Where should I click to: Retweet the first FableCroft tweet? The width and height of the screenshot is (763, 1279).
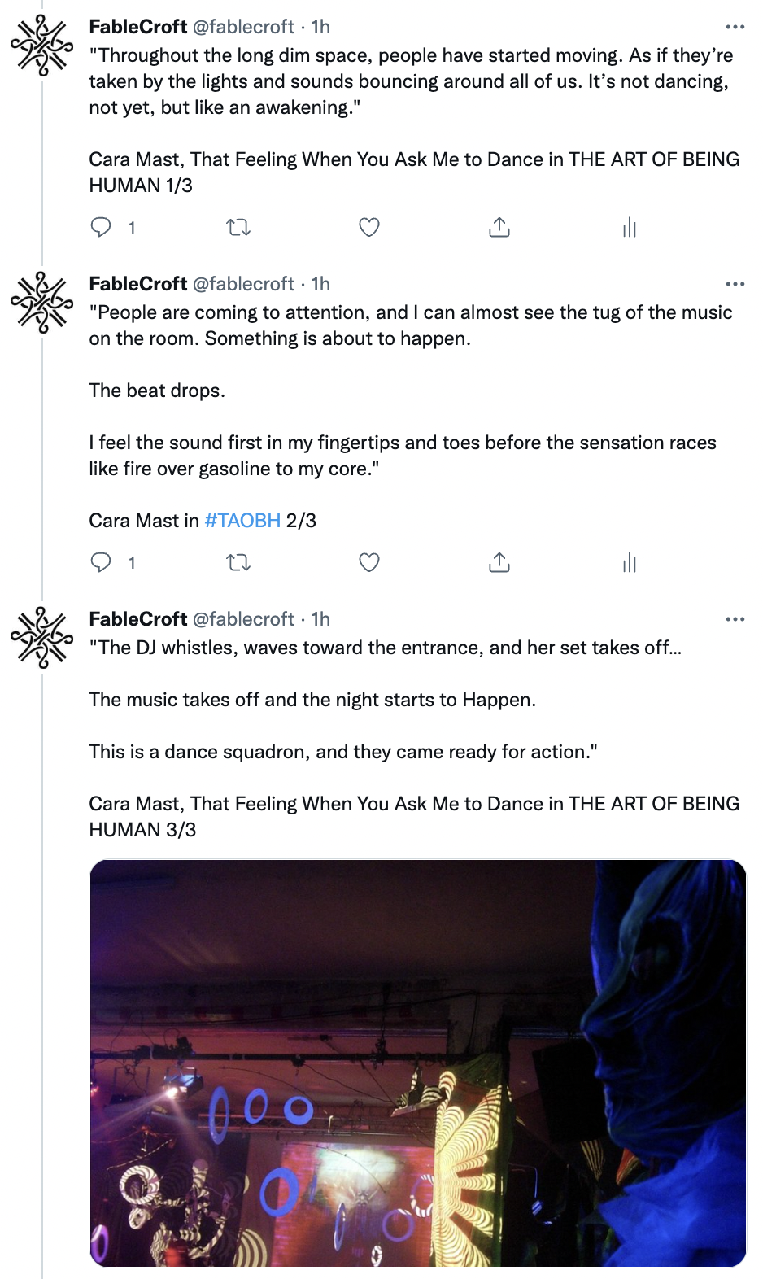[x=238, y=227]
